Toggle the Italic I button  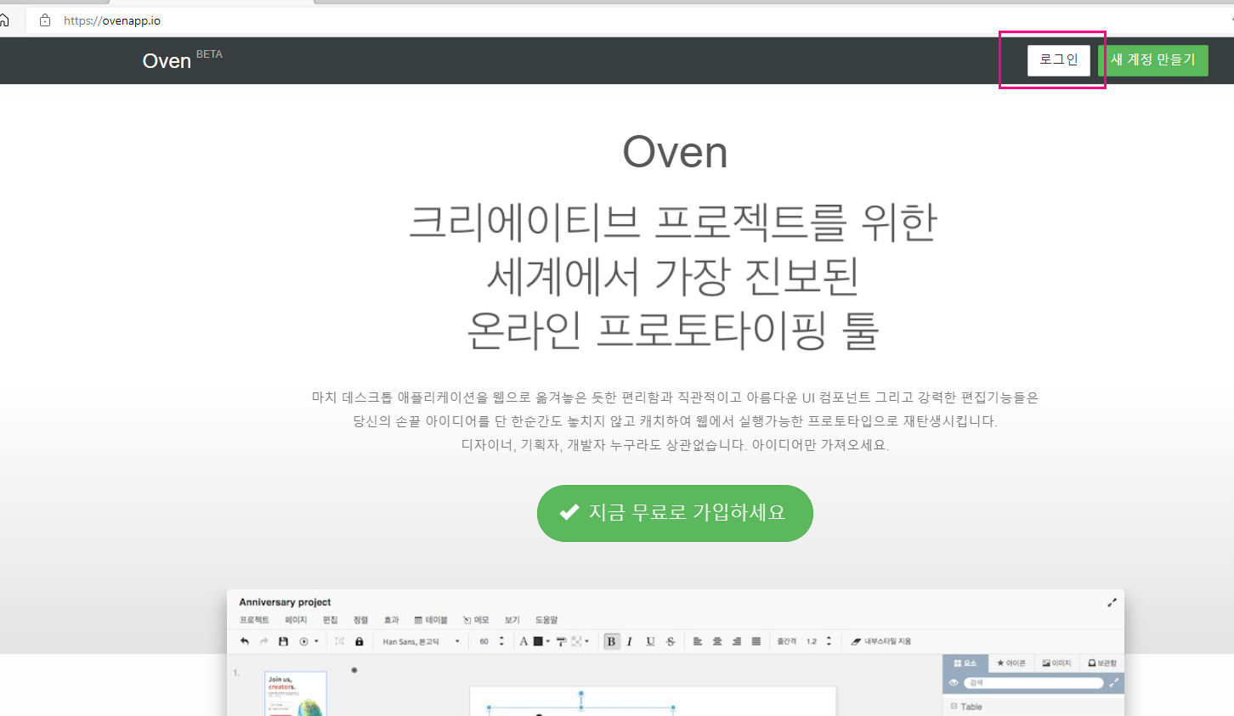coord(630,641)
